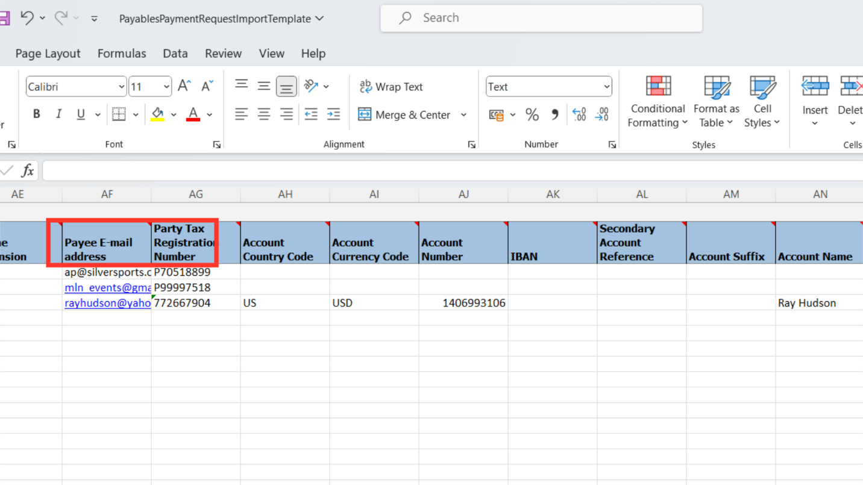Screen dimensions: 863x485
Task: Open the Calibri font name dropdown
Action: (121, 87)
